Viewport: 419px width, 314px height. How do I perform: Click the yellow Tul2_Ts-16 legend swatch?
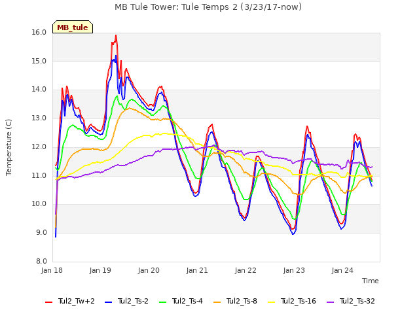pyautogui.click(x=271, y=302)
